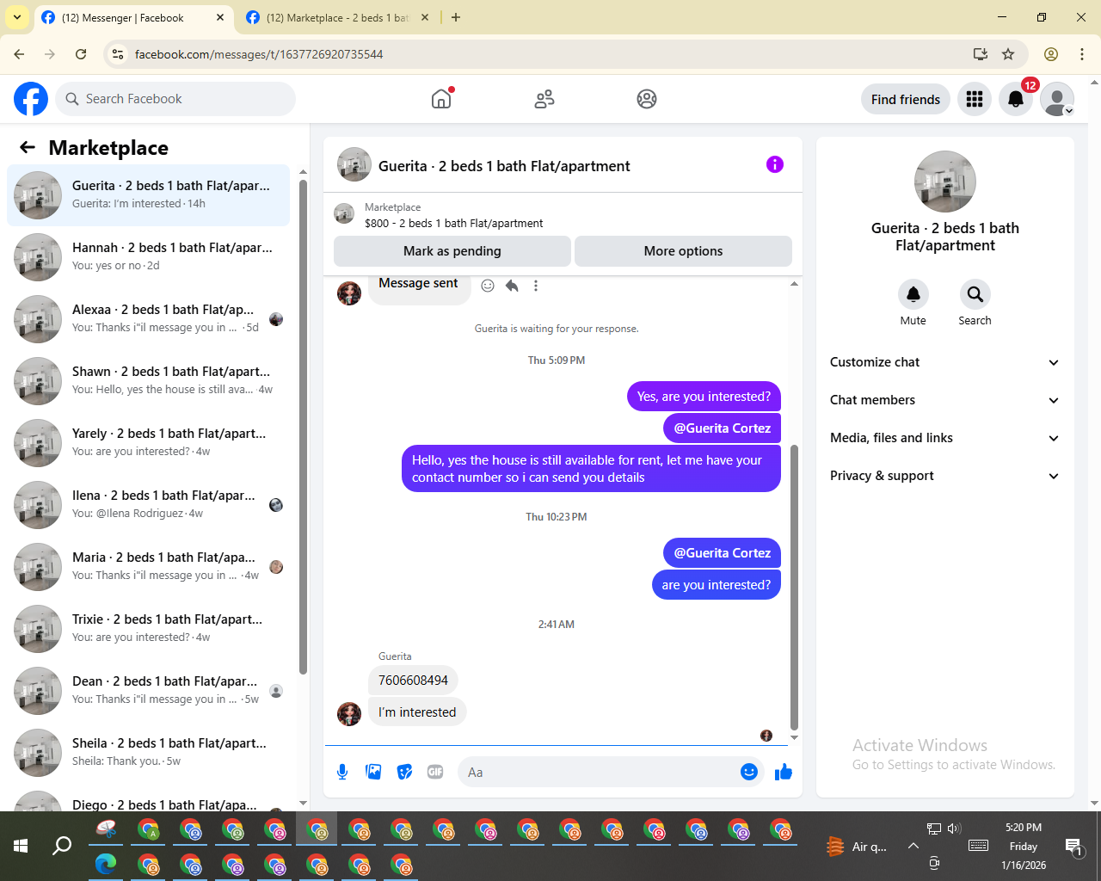Click the Aa message input field
Screen dimensions: 1101x881
[598, 772]
